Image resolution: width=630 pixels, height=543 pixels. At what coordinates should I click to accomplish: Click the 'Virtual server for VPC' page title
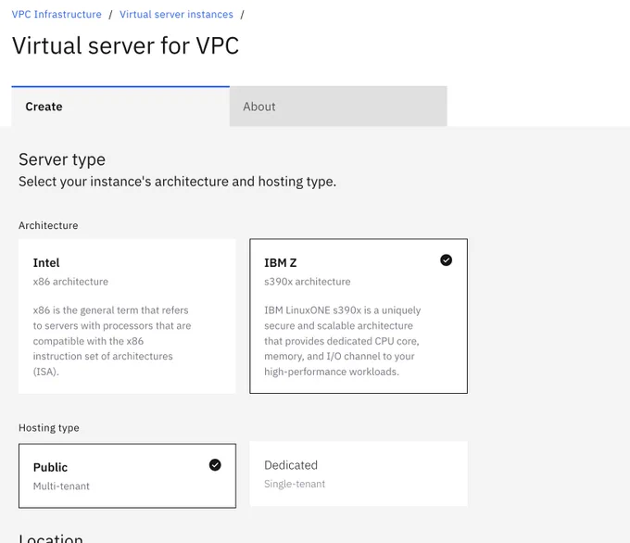pos(125,45)
